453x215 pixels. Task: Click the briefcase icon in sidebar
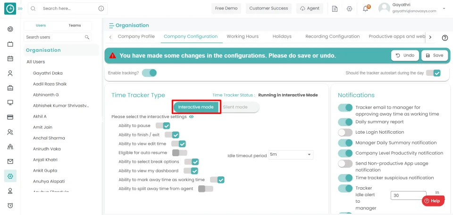10,88
